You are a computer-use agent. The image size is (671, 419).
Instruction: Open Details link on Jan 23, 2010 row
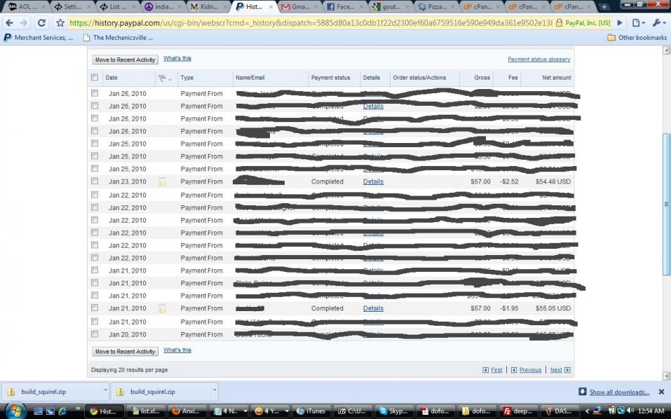click(x=373, y=181)
